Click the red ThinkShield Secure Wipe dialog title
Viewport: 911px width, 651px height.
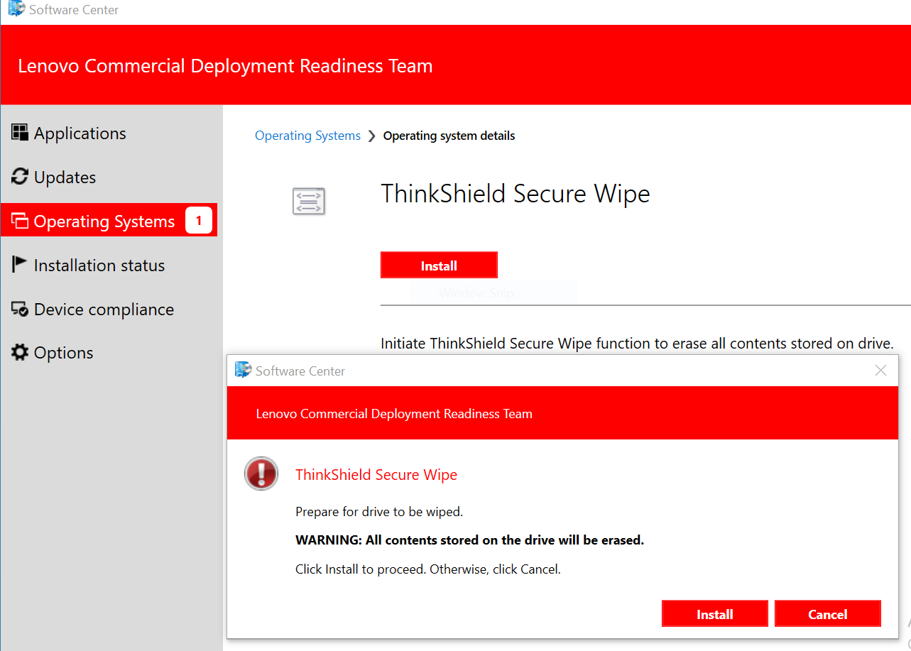pyautogui.click(x=376, y=475)
